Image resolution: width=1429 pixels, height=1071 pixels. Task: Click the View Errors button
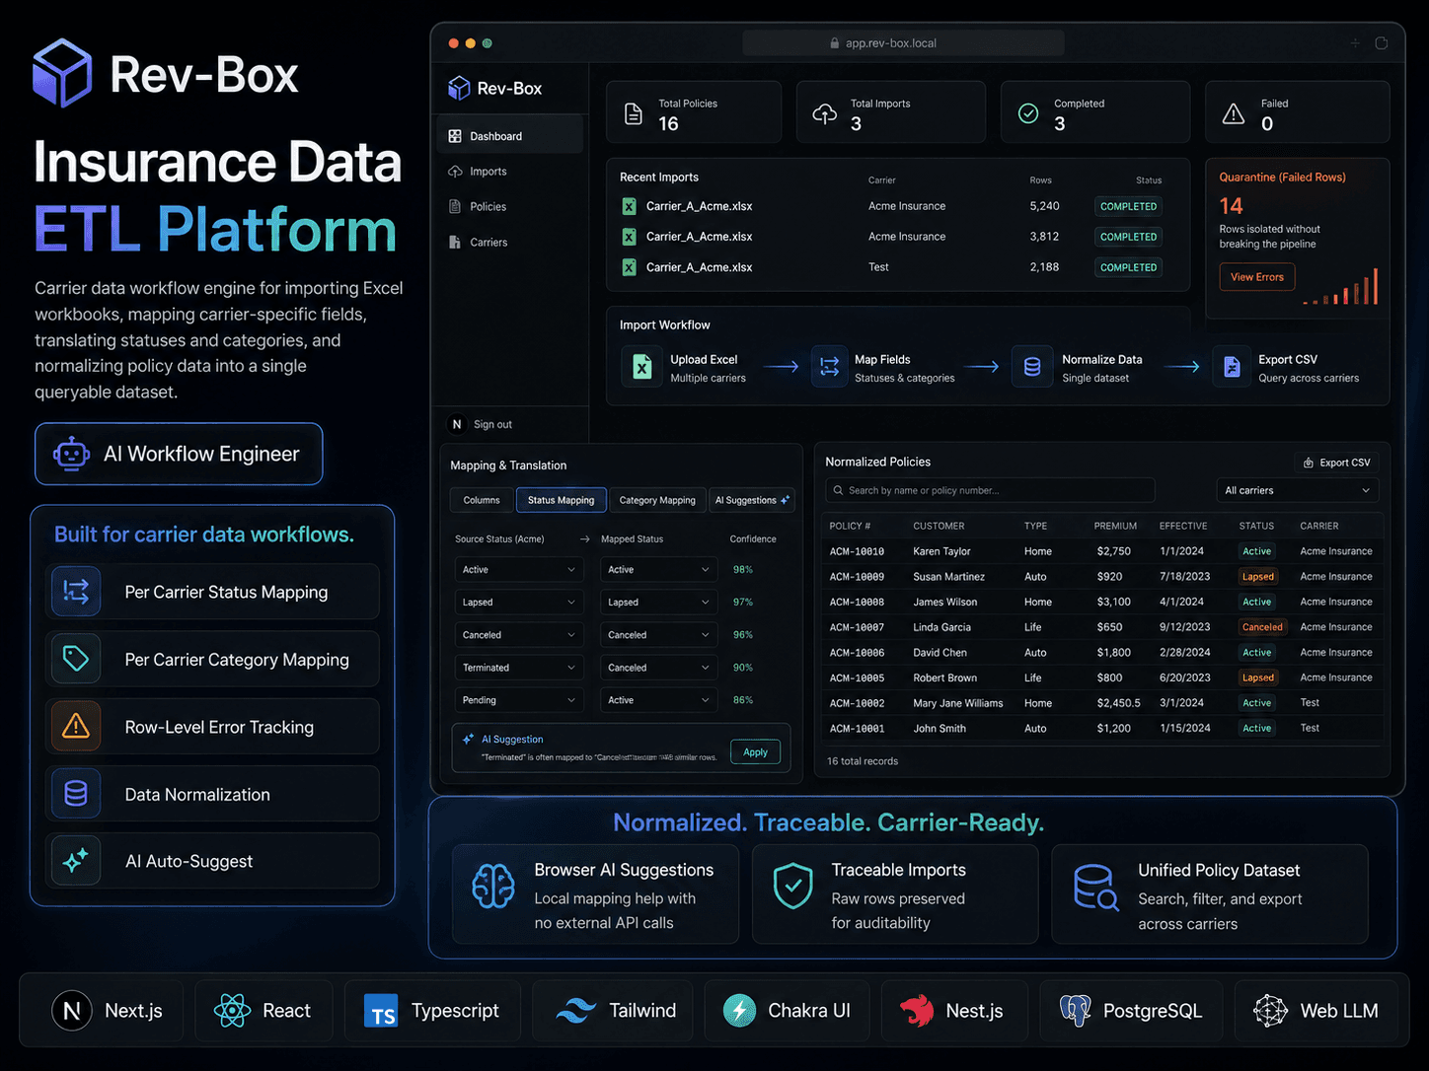click(x=1257, y=277)
